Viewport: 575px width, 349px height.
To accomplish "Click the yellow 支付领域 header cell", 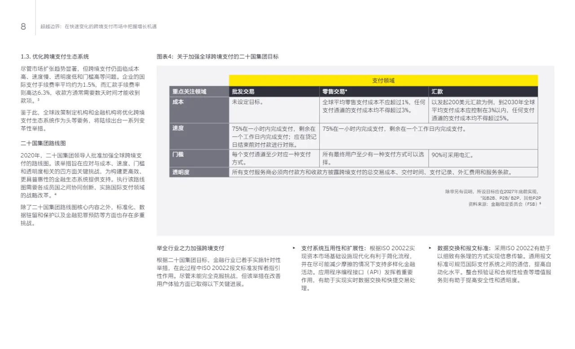I will pyautogui.click(x=383, y=80).
